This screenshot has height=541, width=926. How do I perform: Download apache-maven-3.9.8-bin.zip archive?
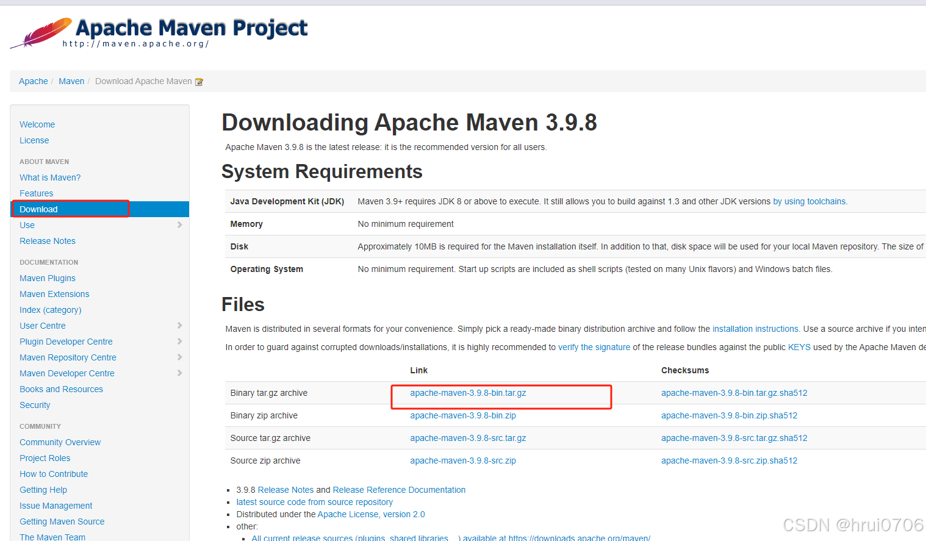click(x=463, y=415)
